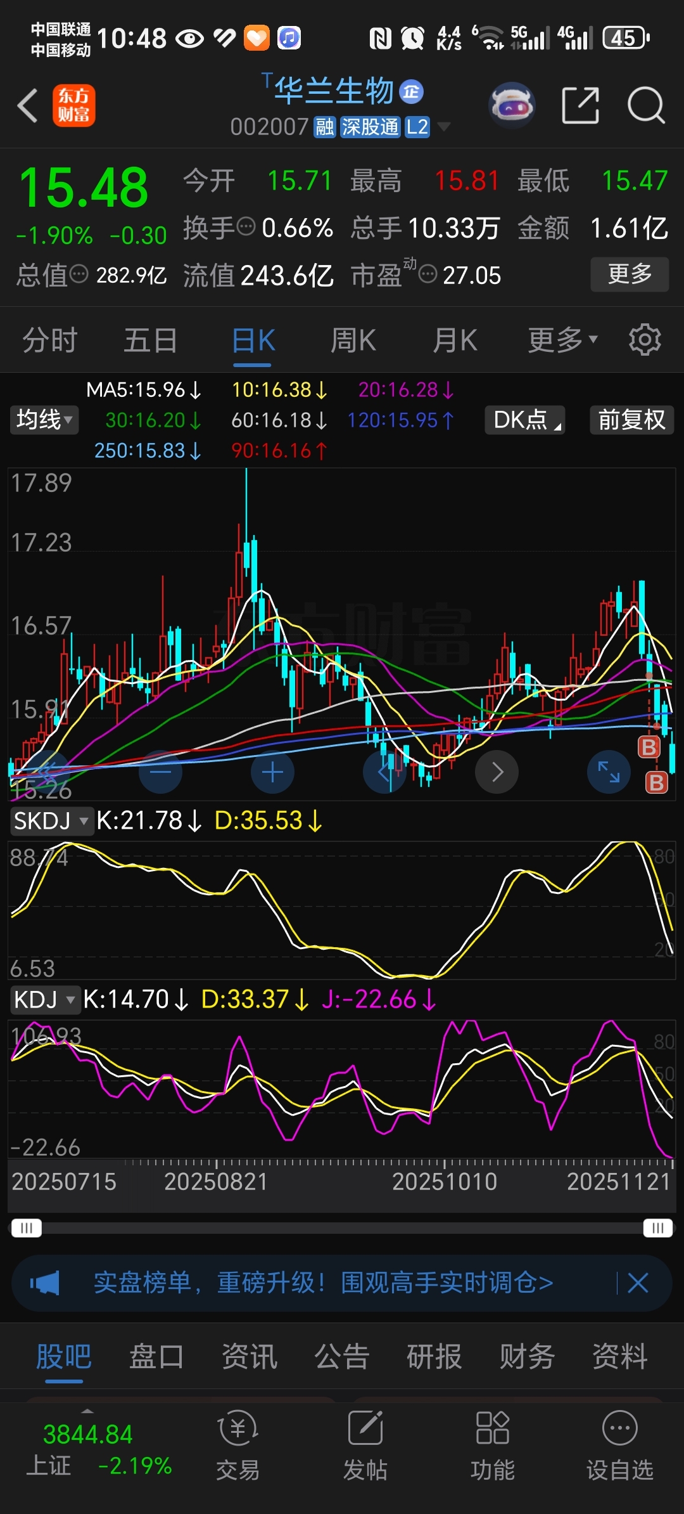
Task: Open the robot AI assistant avatar
Action: 512,105
